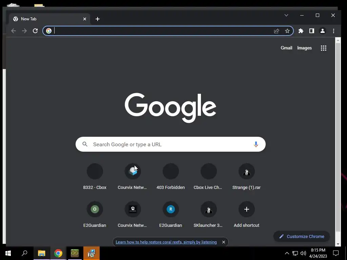Open the Chrome profile avatar
Image resolution: width=347 pixels, height=260 pixels.
pyautogui.click(x=323, y=31)
